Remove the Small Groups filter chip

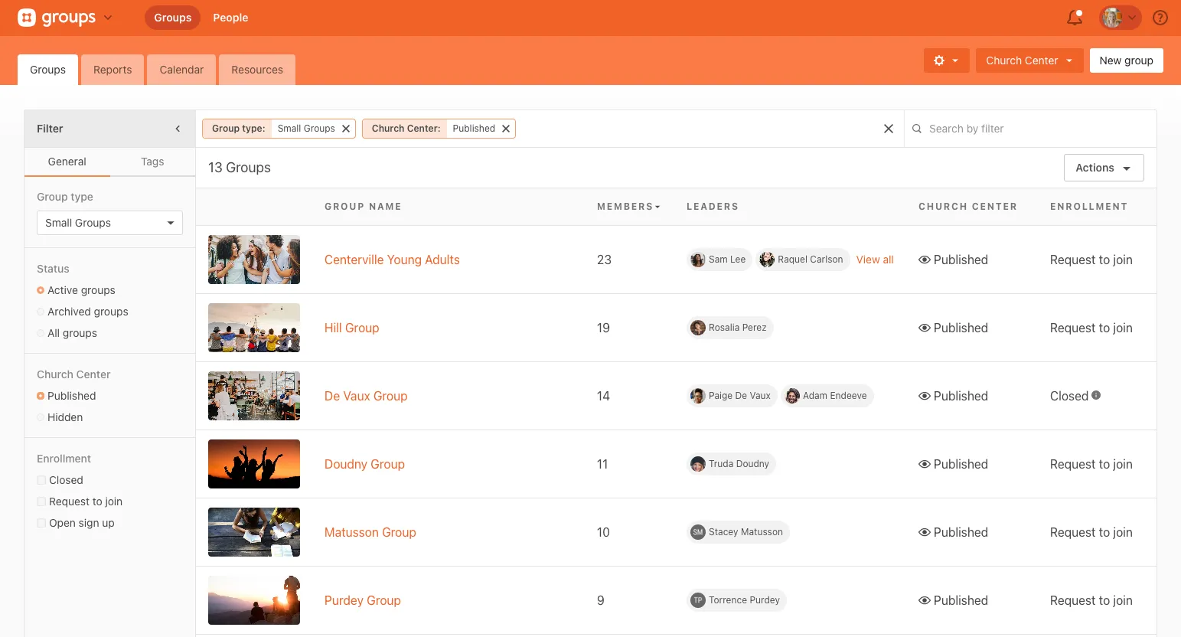(x=346, y=129)
